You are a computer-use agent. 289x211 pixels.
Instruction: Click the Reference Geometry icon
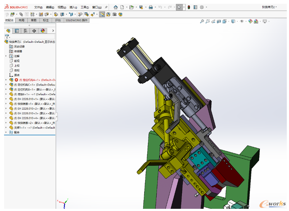point(71,14)
